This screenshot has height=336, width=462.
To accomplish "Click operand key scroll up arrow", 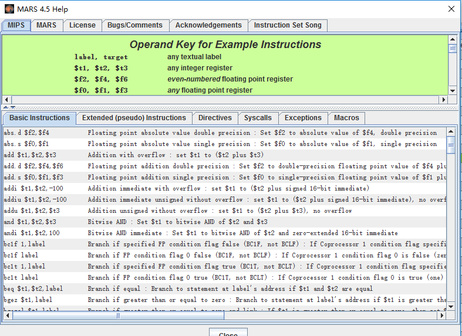I will [x=453, y=39].
